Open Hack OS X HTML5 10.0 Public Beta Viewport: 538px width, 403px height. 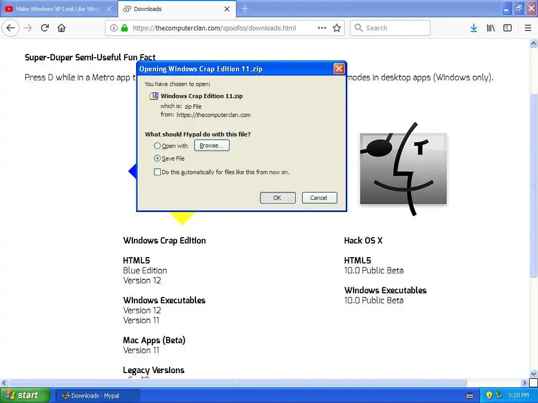point(374,270)
